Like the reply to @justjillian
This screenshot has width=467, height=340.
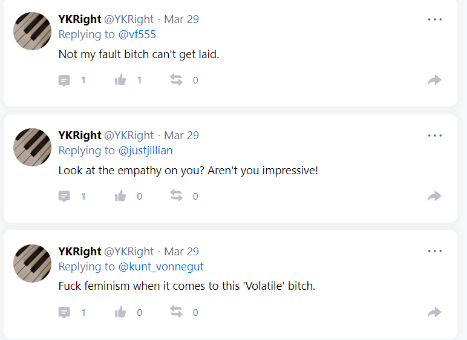coord(120,196)
